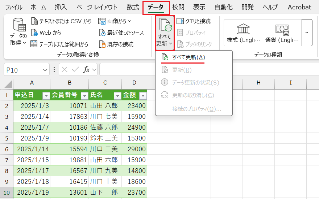Click cell with amount 18600
This screenshot has height=199, width=319.
coord(134,182)
